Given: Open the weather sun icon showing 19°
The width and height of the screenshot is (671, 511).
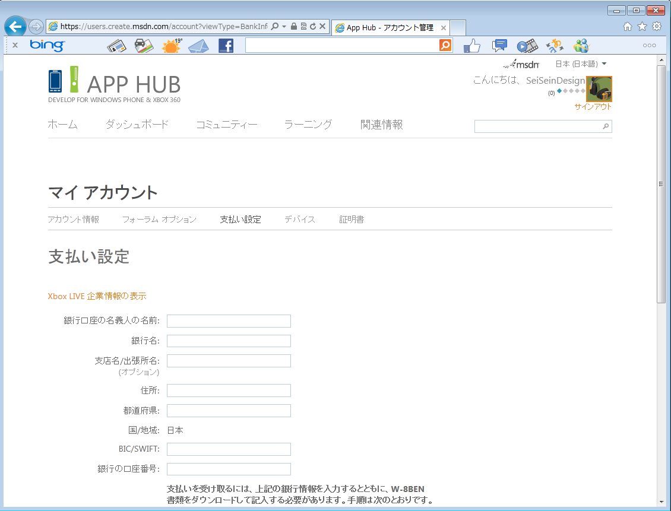Looking at the screenshot, I should point(172,45).
